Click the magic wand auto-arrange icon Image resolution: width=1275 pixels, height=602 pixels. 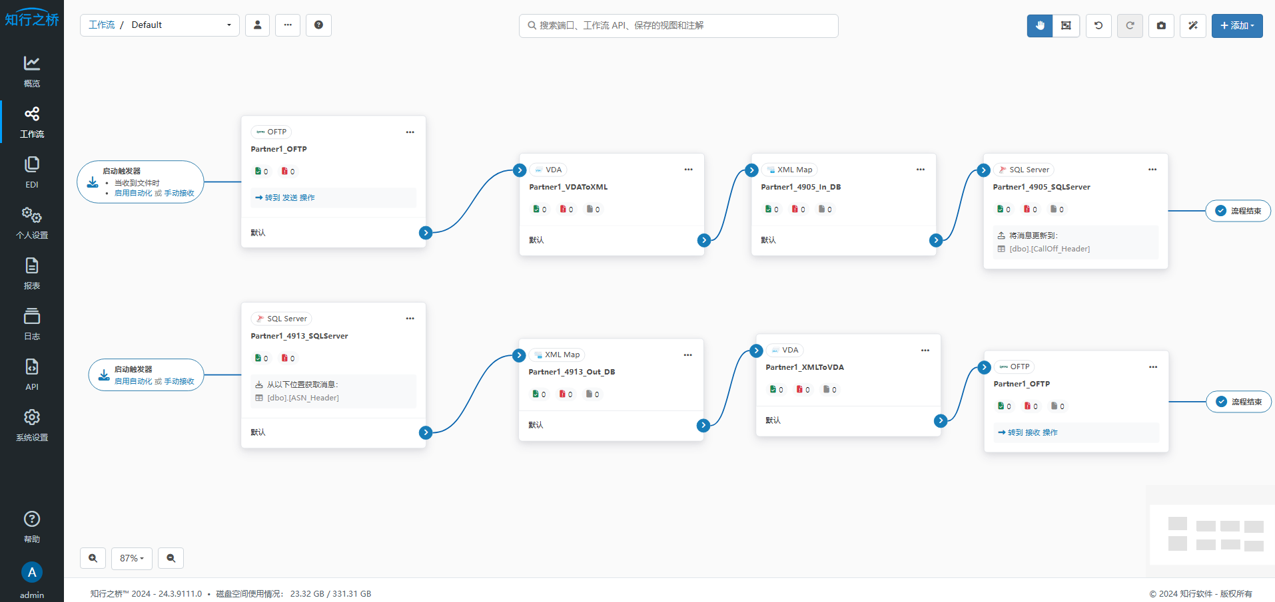(1193, 25)
